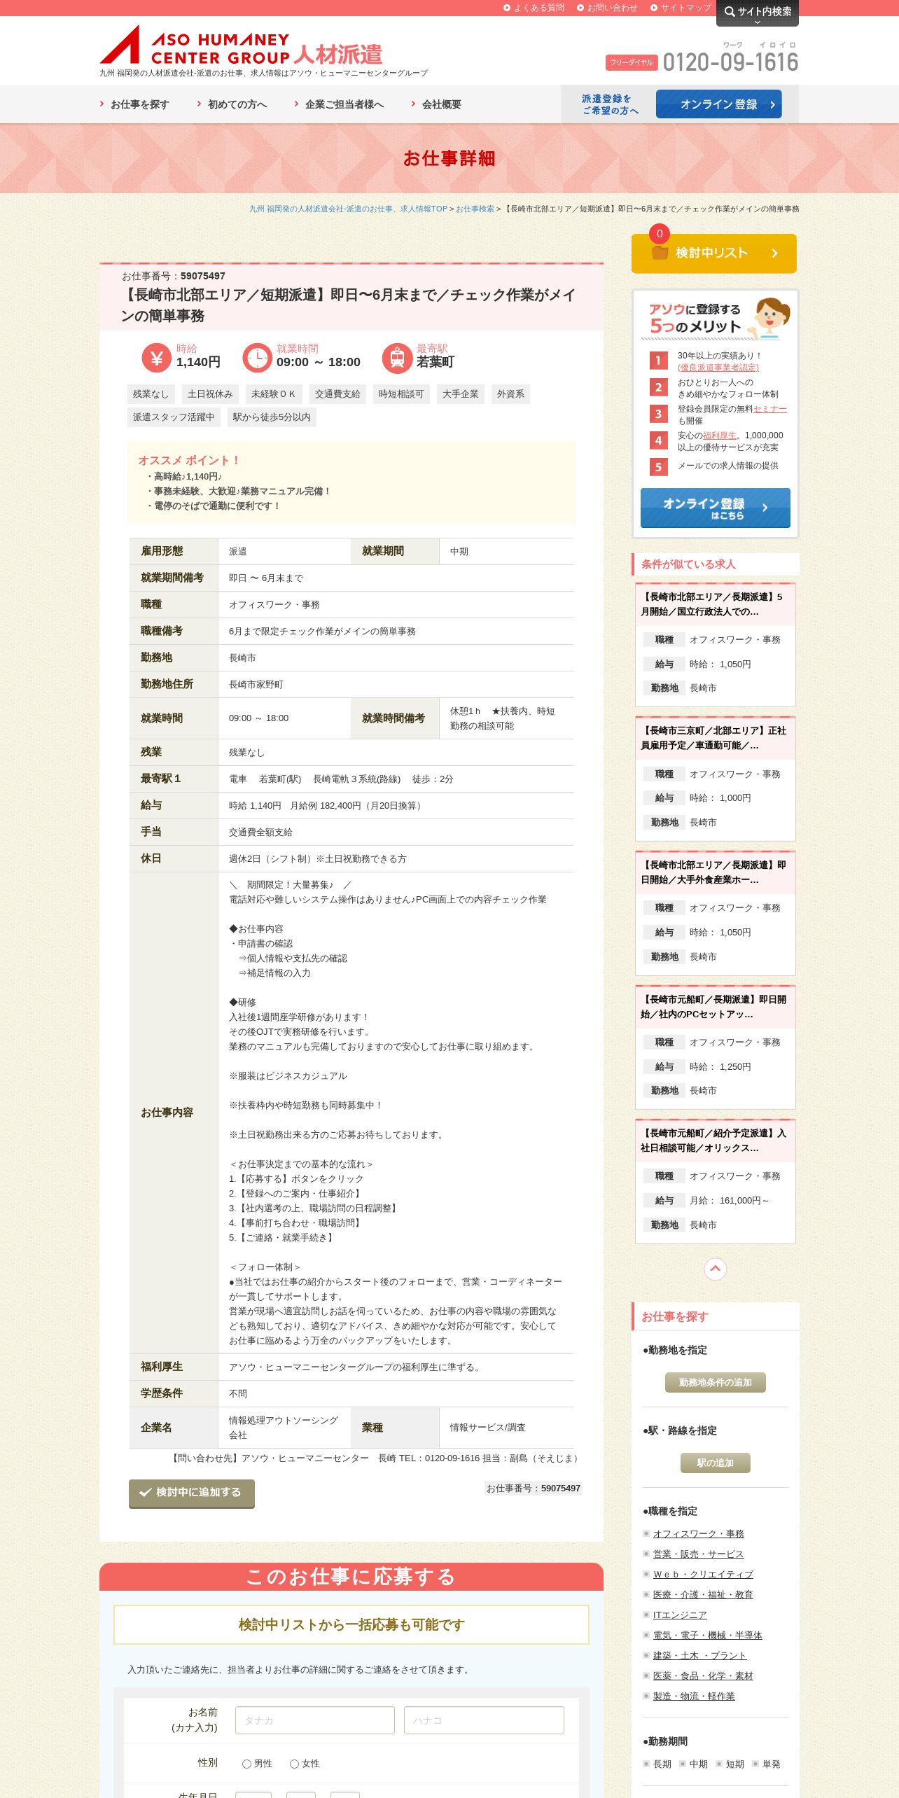Image resolution: width=899 pixels, height=1798 pixels.
Task: Open similar job 紹介予定派遣 オリックス
Action: [x=714, y=1141]
